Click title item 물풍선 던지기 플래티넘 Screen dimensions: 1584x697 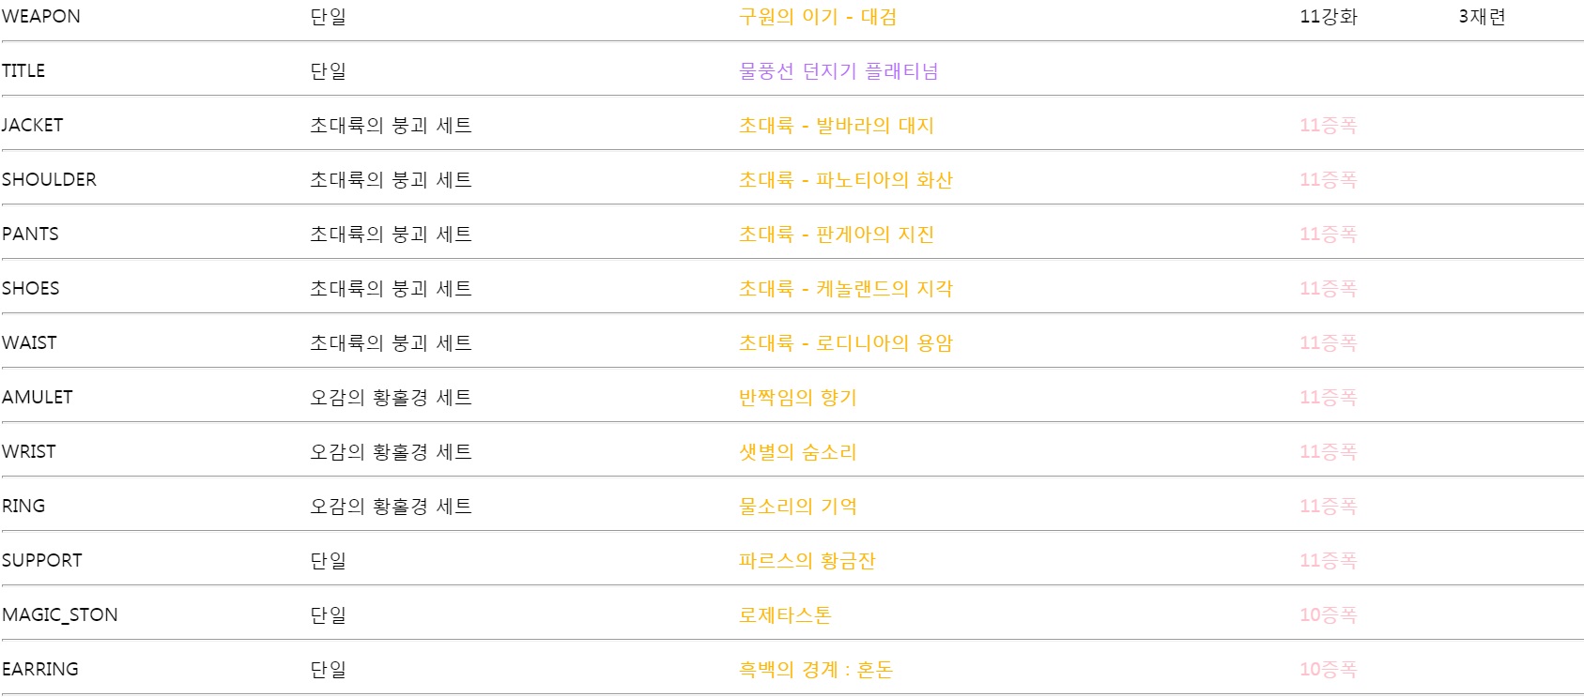click(838, 71)
